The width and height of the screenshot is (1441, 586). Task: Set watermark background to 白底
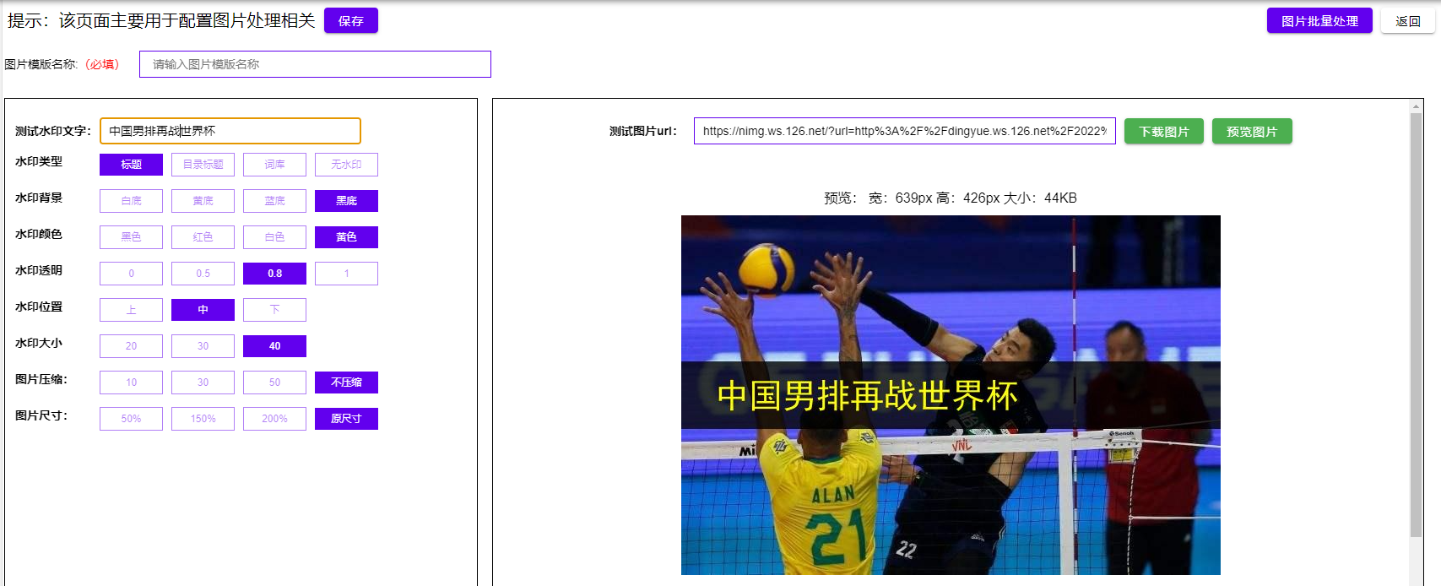pos(131,200)
